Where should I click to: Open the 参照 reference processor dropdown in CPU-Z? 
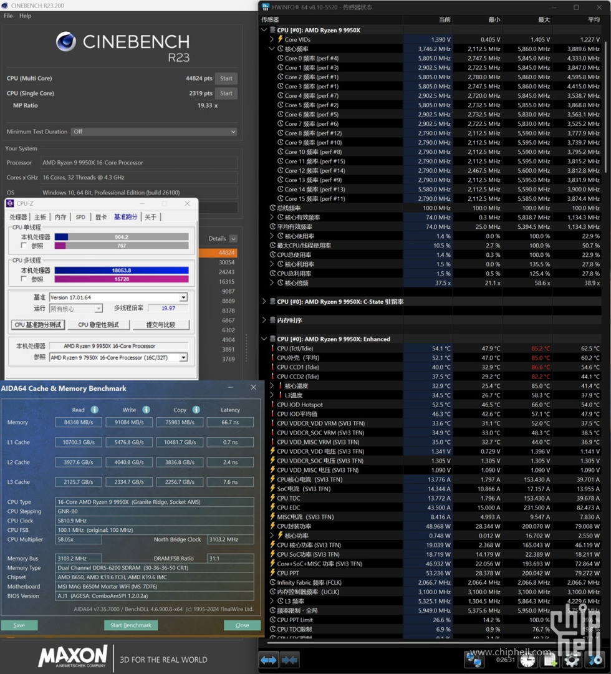[x=183, y=358]
